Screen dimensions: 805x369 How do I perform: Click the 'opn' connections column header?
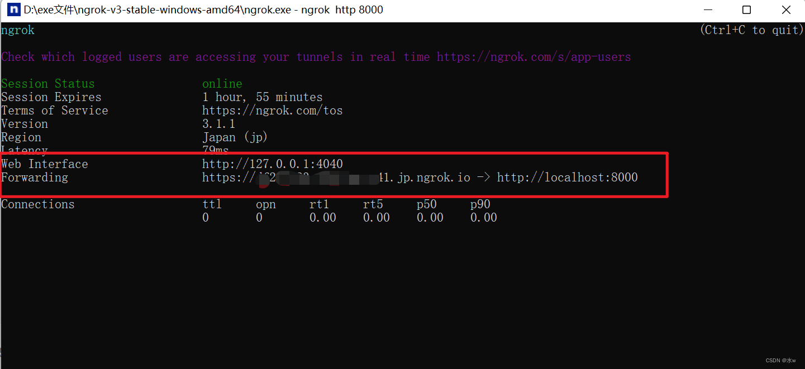[x=266, y=204]
